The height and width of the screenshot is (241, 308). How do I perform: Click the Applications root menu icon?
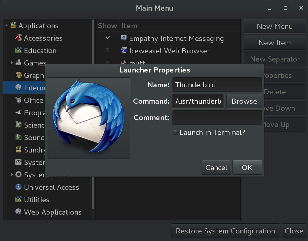click(x=13, y=25)
